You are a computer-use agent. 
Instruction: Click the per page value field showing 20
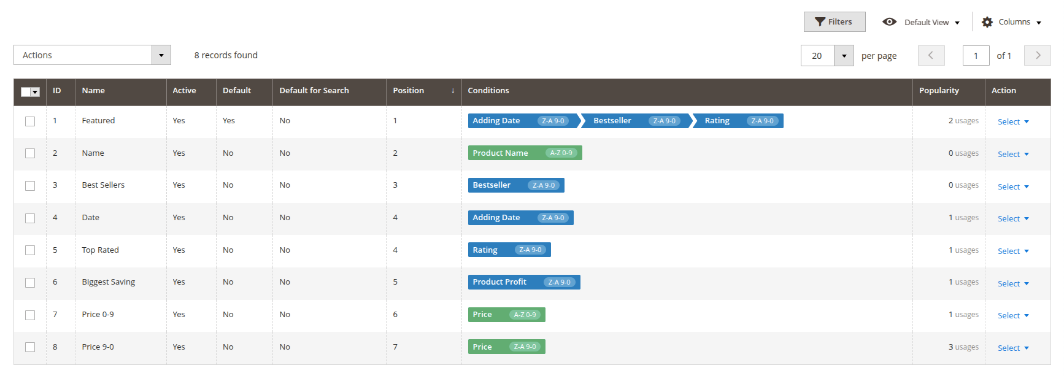(817, 56)
